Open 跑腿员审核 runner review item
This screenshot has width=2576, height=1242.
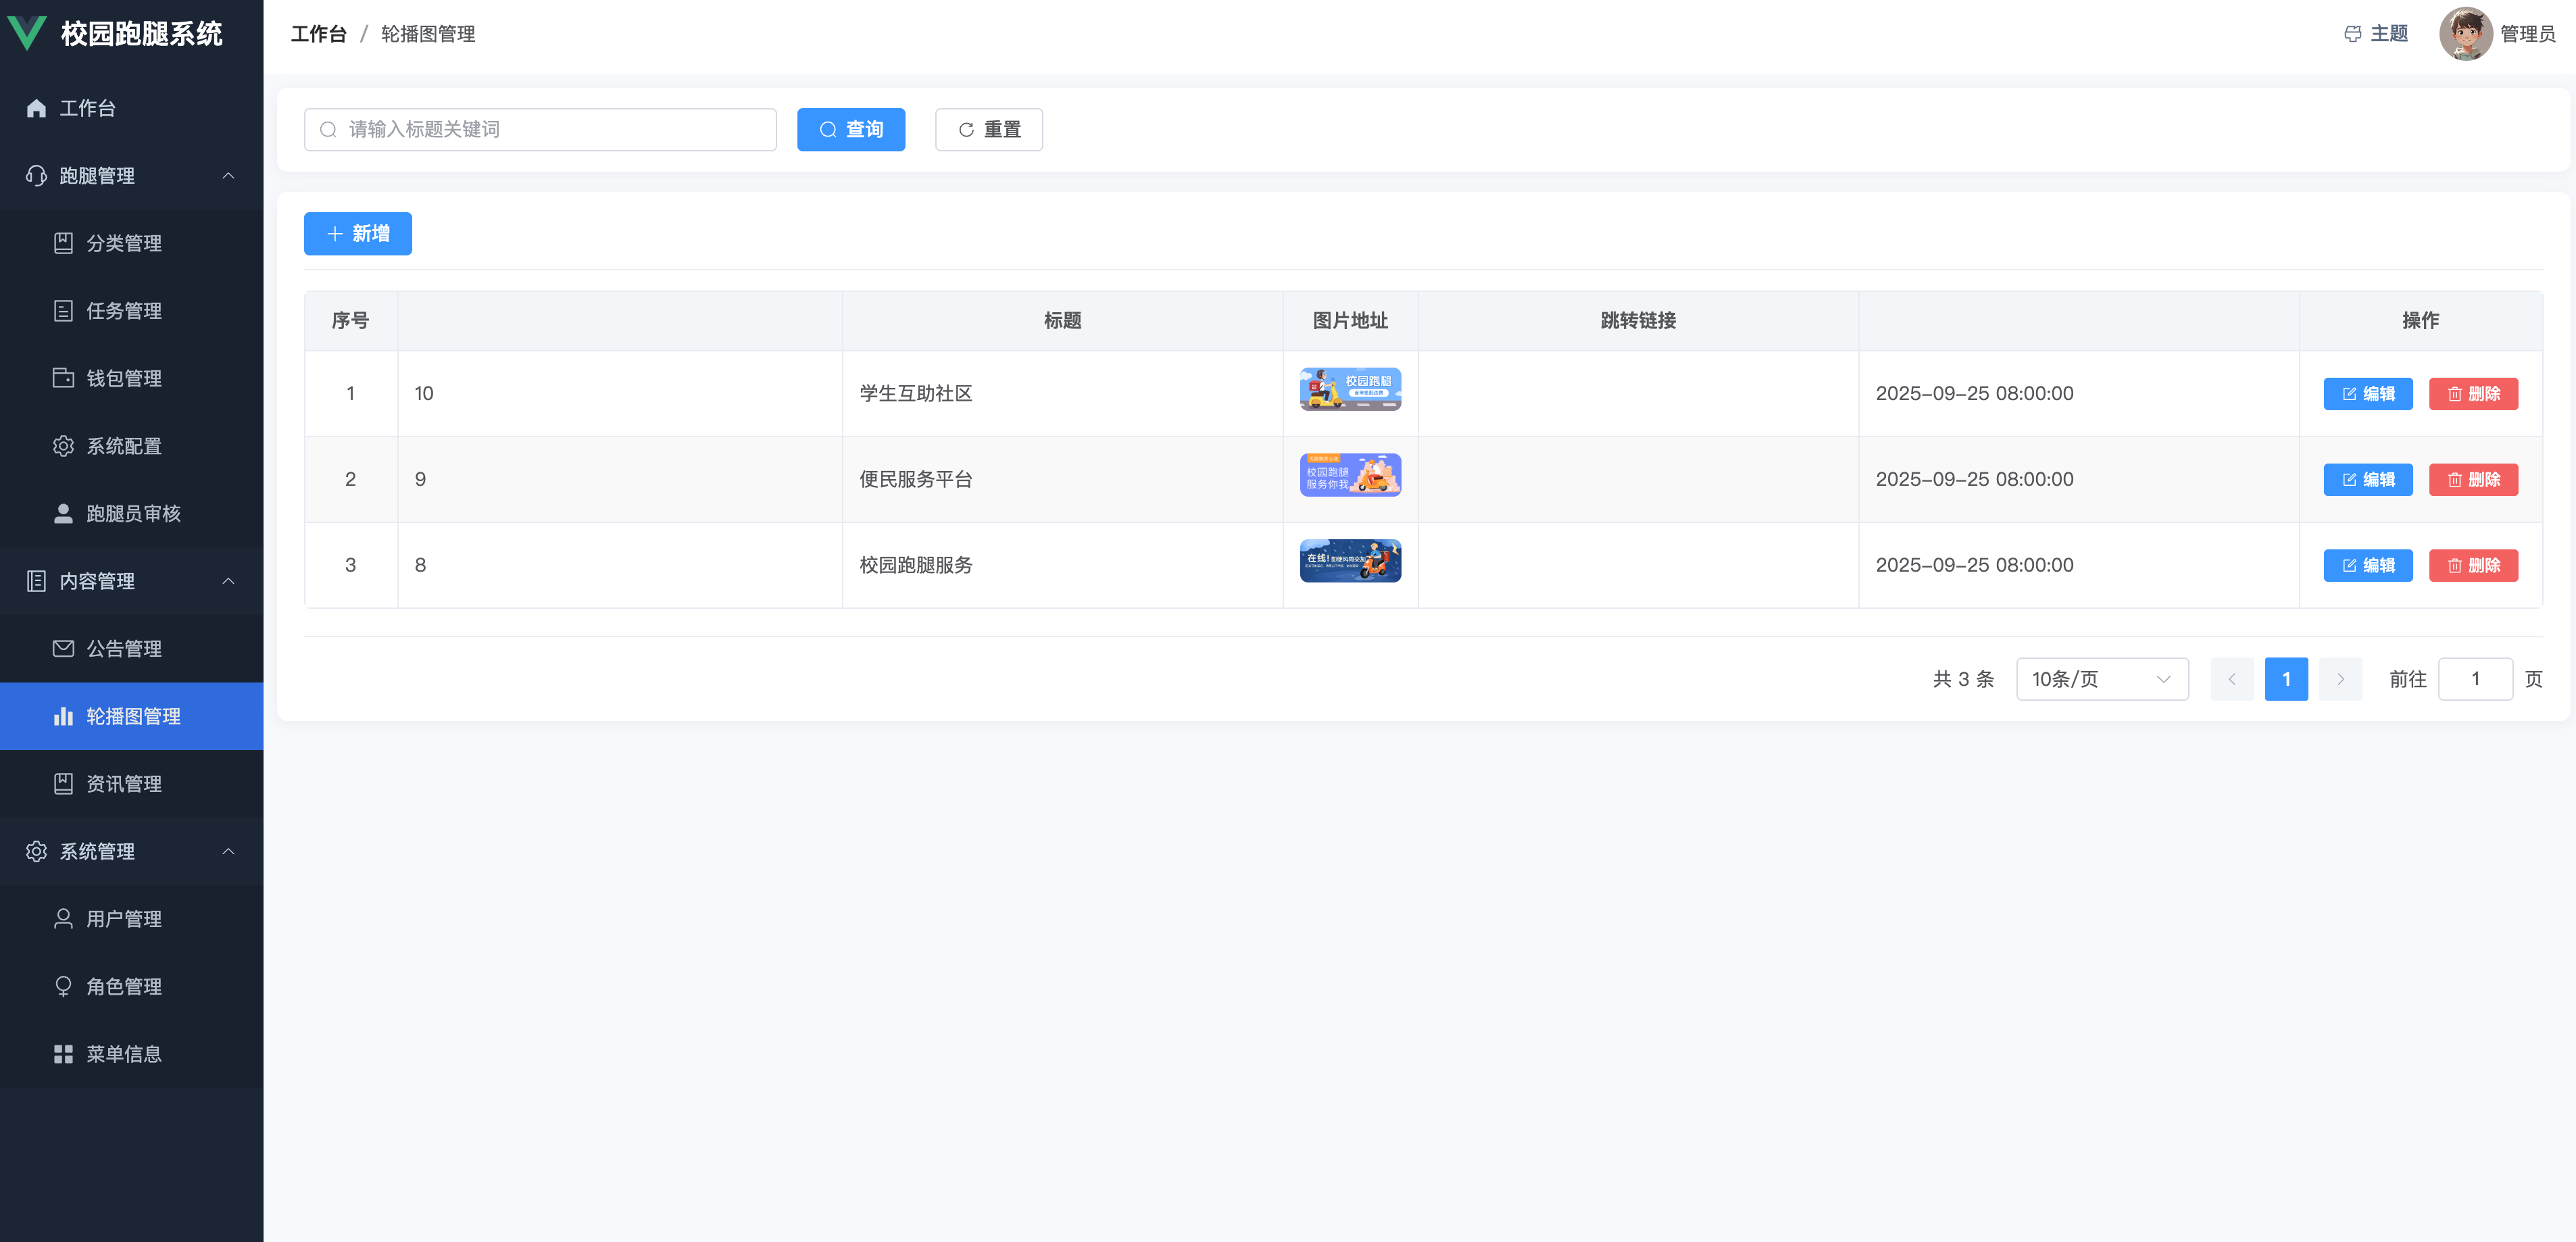pyautogui.click(x=132, y=513)
